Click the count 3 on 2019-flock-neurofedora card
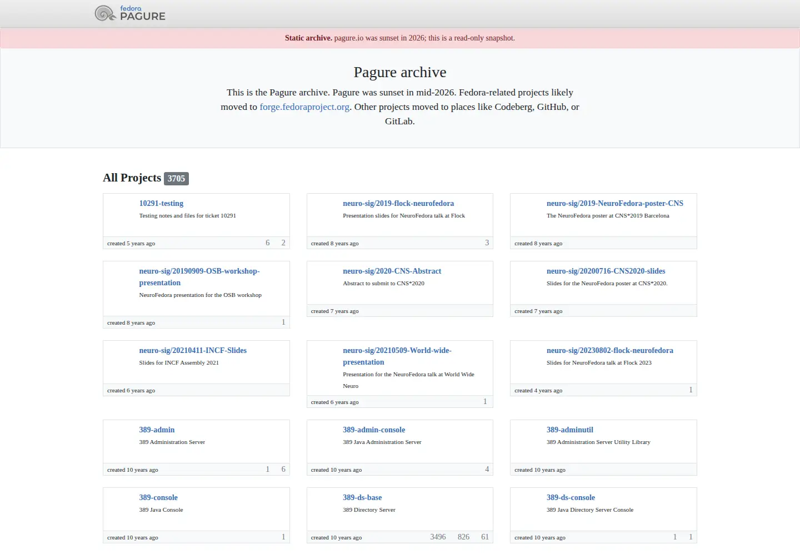This screenshot has width=800, height=555. (x=487, y=243)
